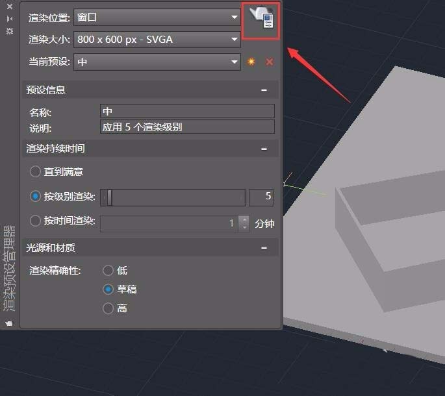Open the 渲染位置 dropdown

pos(157,18)
